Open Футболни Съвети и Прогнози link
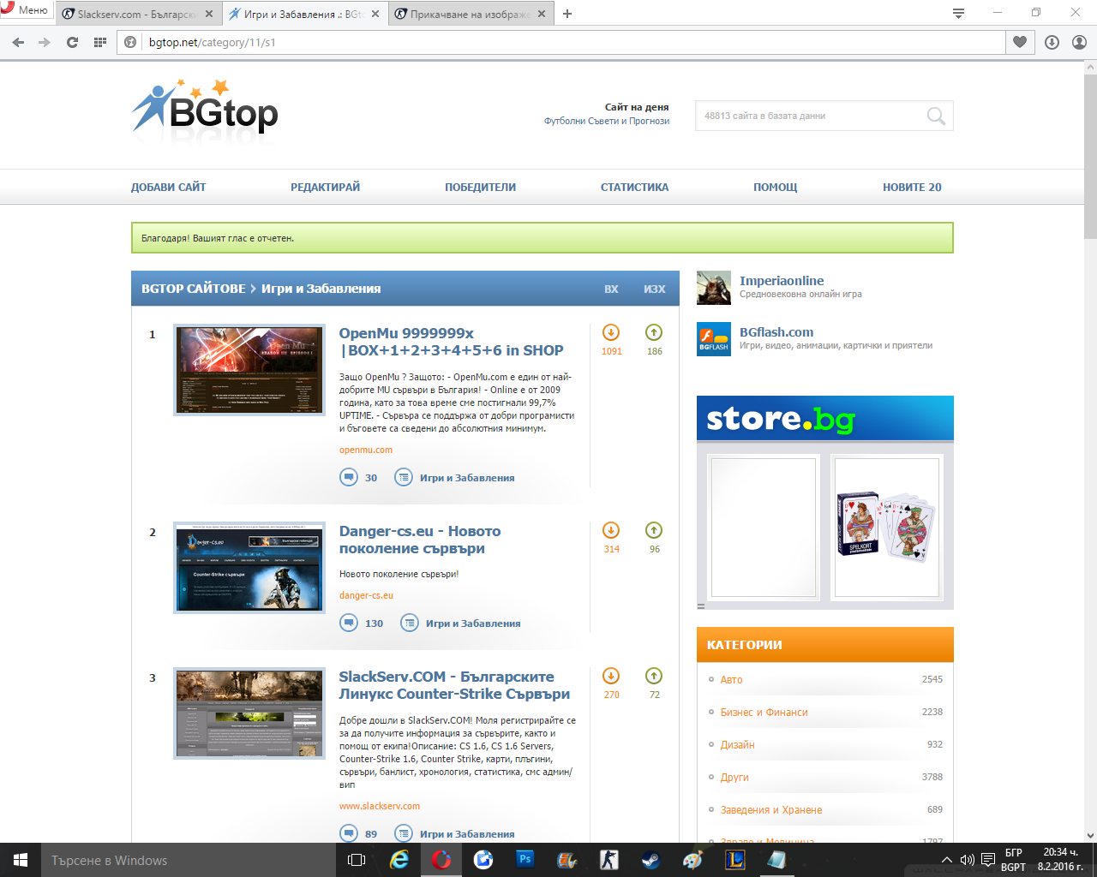1097x877 pixels. [x=607, y=121]
